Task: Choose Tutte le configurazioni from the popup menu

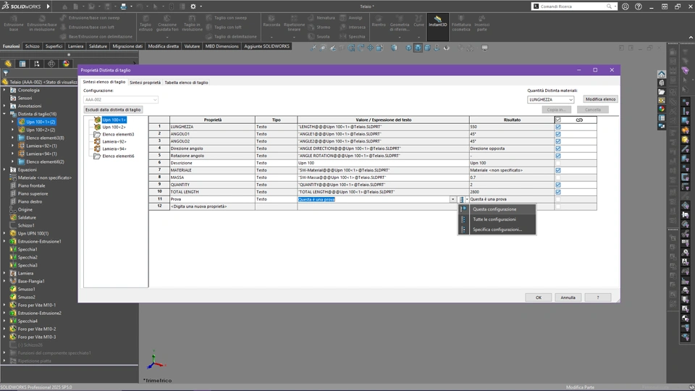Action: click(497, 219)
